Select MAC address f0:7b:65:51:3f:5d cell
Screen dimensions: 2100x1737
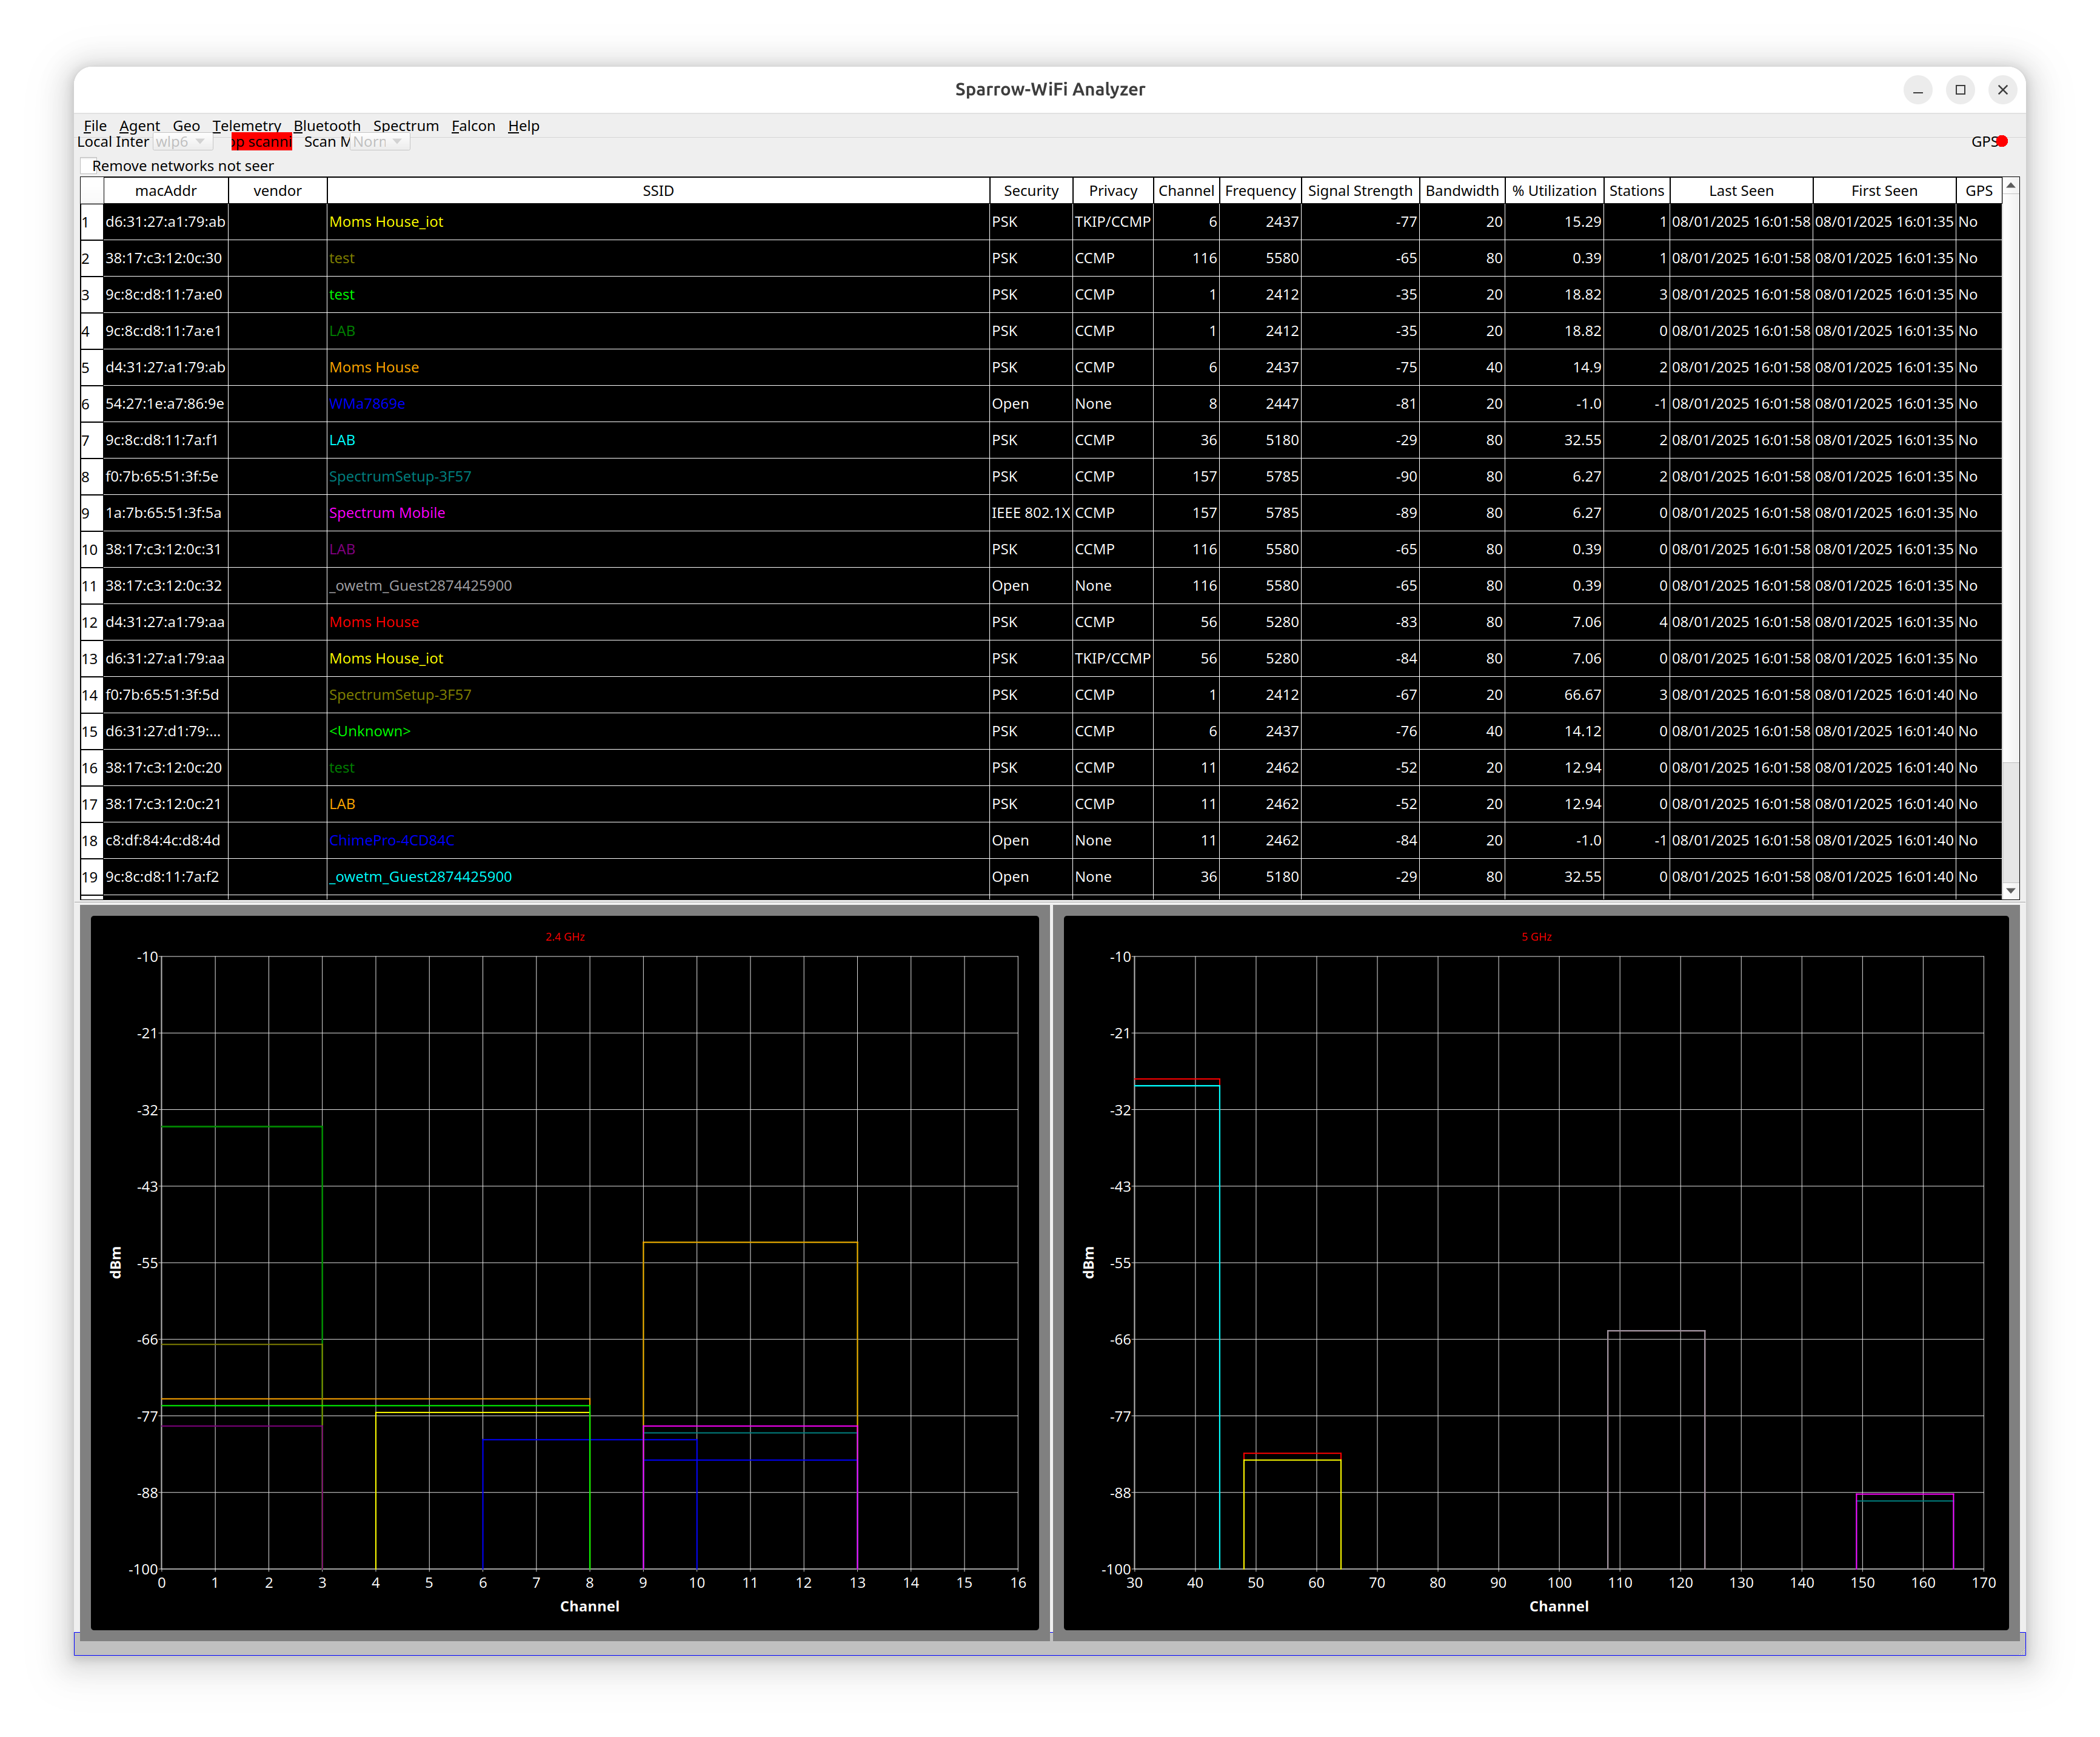[166, 696]
